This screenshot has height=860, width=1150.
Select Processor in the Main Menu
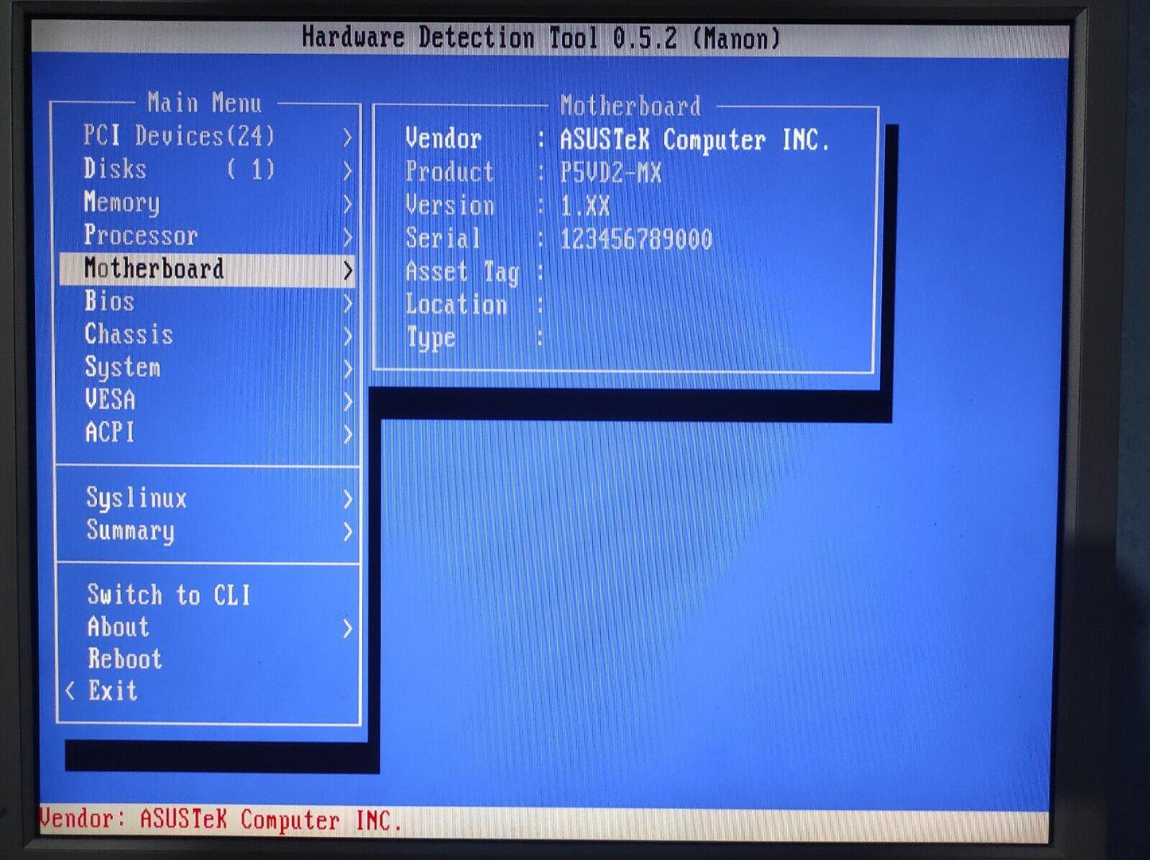(141, 235)
